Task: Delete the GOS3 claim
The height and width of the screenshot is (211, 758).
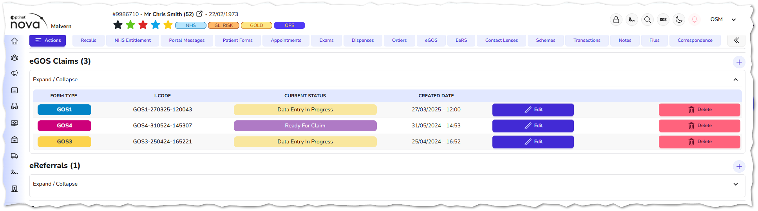Action: pos(699,142)
